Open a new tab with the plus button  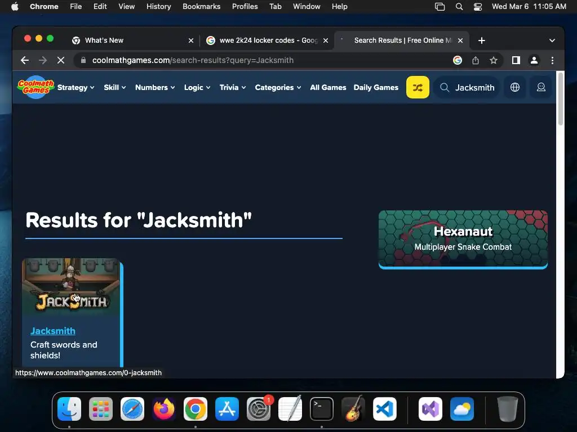click(x=481, y=40)
